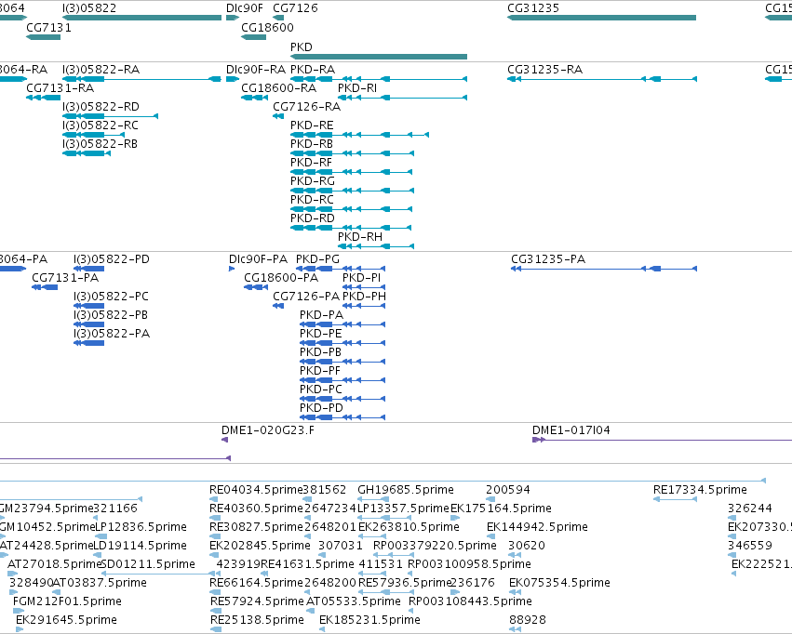Click the CG18600-RA transcript label
Image resolution: width=792 pixels, height=634 pixels.
[279, 87]
